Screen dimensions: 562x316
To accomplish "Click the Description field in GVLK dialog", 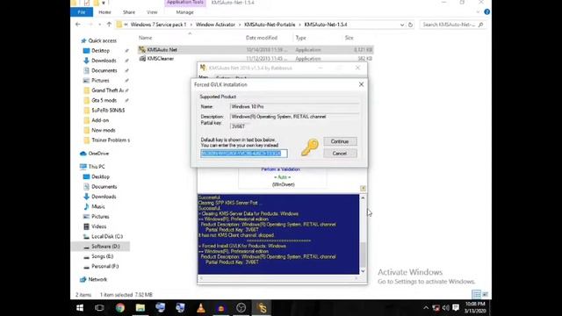I will [294, 117].
